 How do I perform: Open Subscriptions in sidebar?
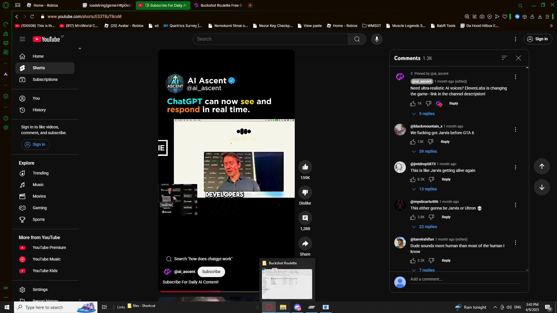[45, 79]
